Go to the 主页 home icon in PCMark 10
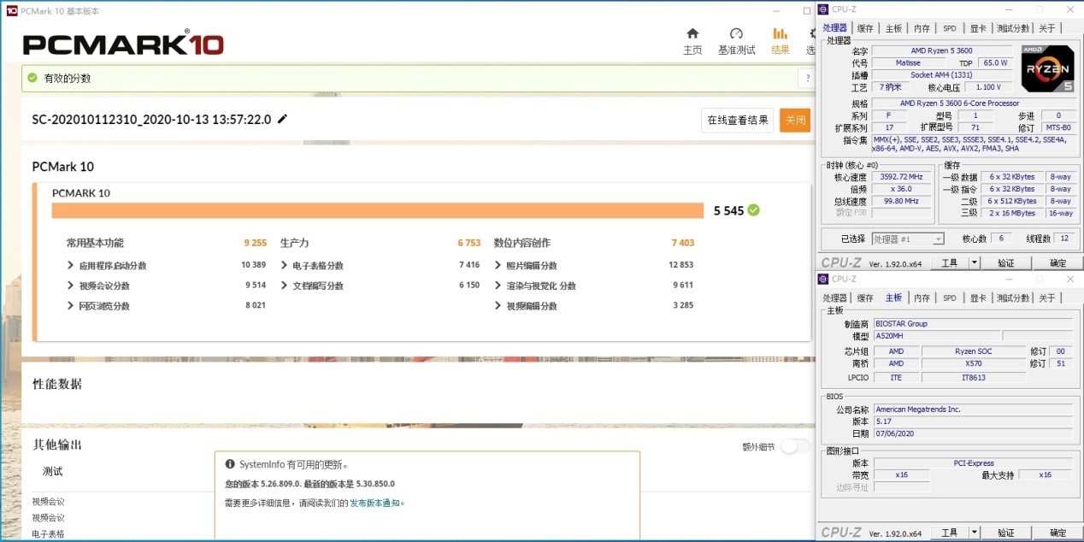This screenshot has width=1084, height=542. [692, 33]
